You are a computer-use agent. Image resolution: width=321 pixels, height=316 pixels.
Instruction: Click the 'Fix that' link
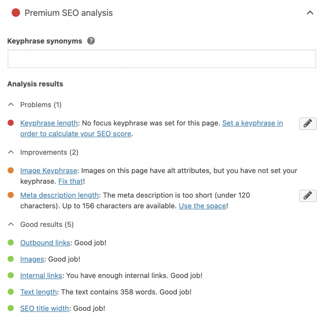tap(71, 181)
